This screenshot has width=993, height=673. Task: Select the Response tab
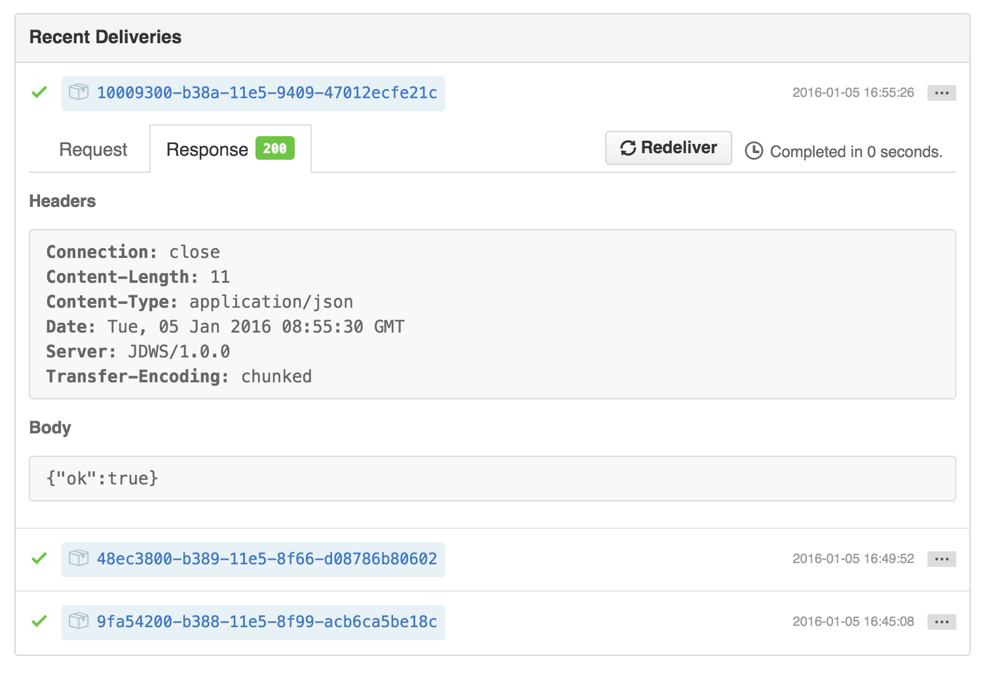(231, 149)
